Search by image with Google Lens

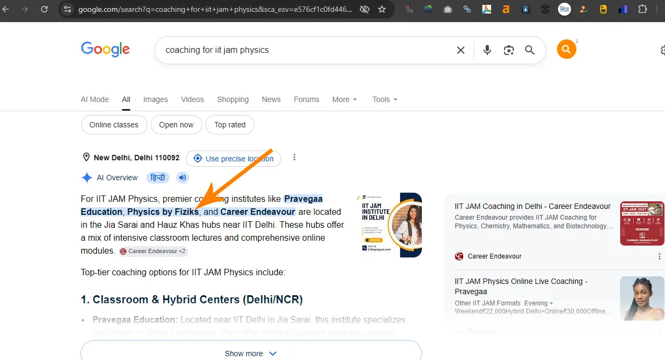[508, 50]
